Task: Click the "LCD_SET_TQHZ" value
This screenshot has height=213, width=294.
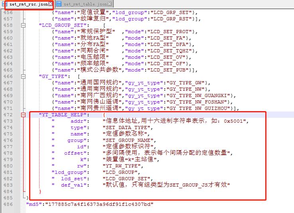Action: click(170, 51)
